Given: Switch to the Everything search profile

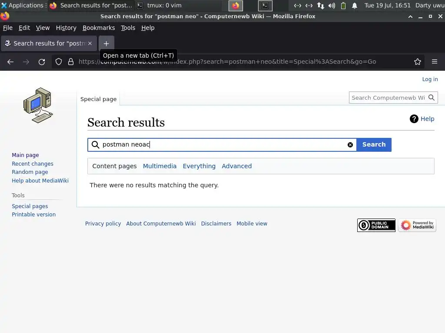Looking at the screenshot, I should coord(199,166).
